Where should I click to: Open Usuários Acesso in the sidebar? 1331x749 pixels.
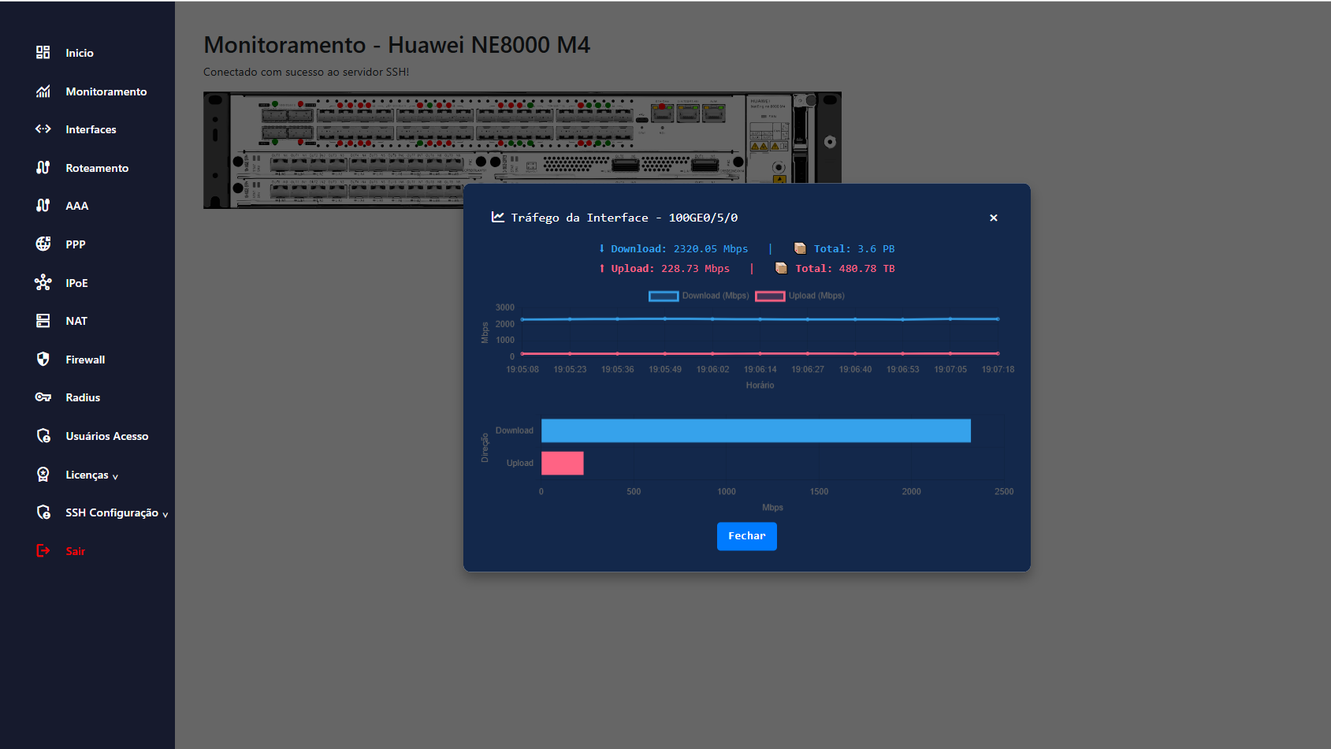(x=107, y=436)
